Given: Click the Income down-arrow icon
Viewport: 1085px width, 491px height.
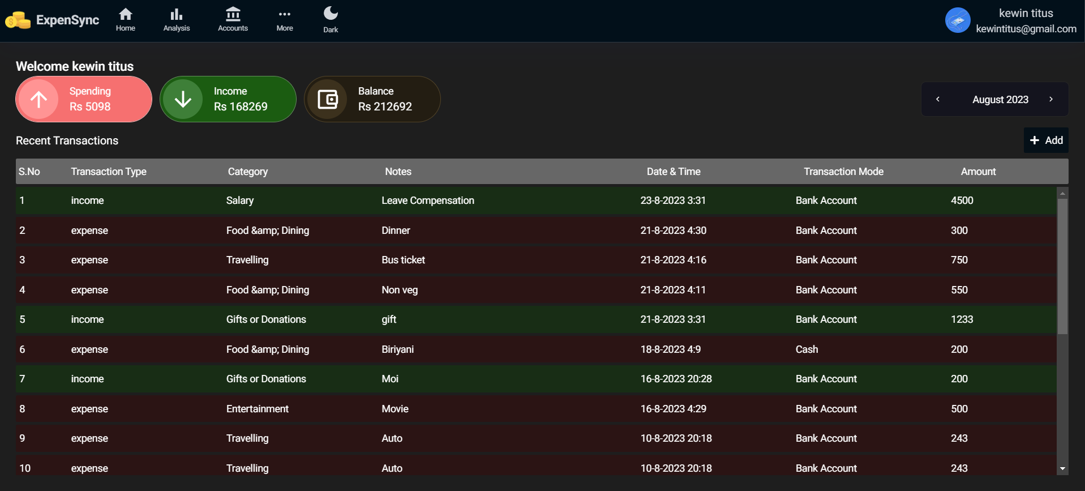Looking at the screenshot, I should (183, 99).
